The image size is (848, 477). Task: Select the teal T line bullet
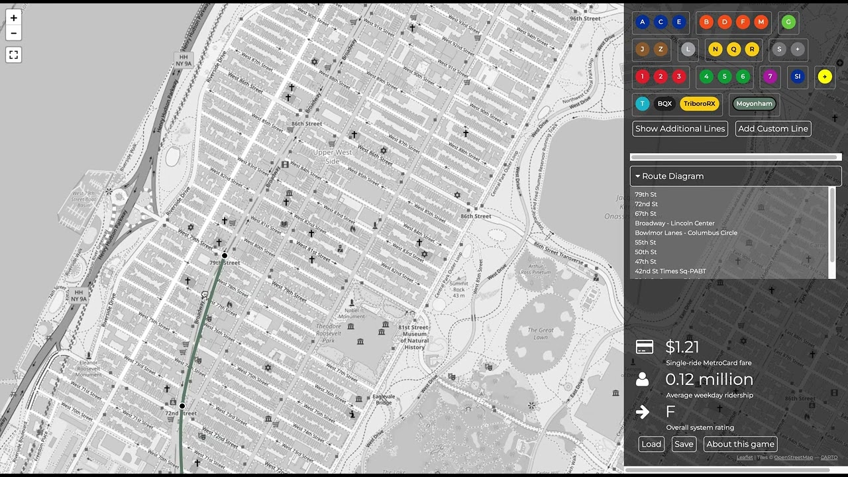pos(642,103)
